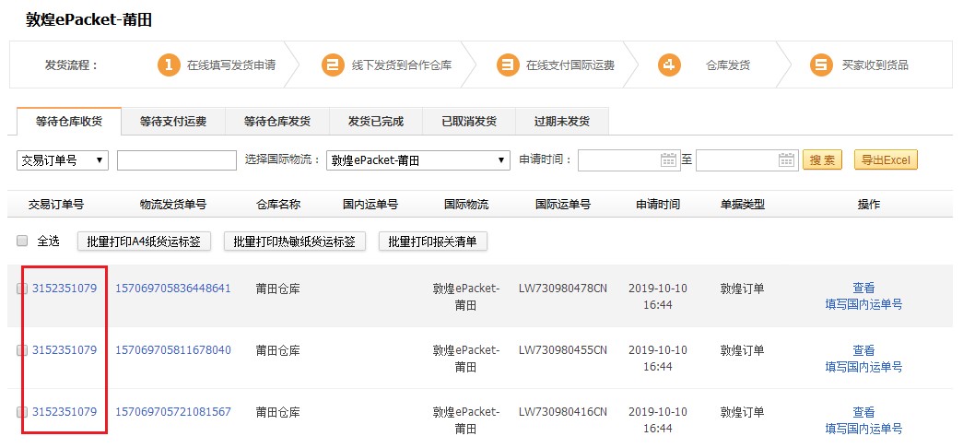963x448 pixels.
Task: Switch to the 等待支付运费 tab
Action: 173,121
